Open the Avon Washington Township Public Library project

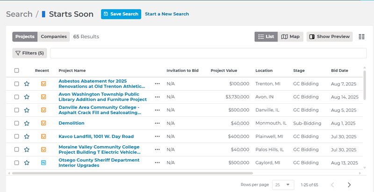(102, 97)
